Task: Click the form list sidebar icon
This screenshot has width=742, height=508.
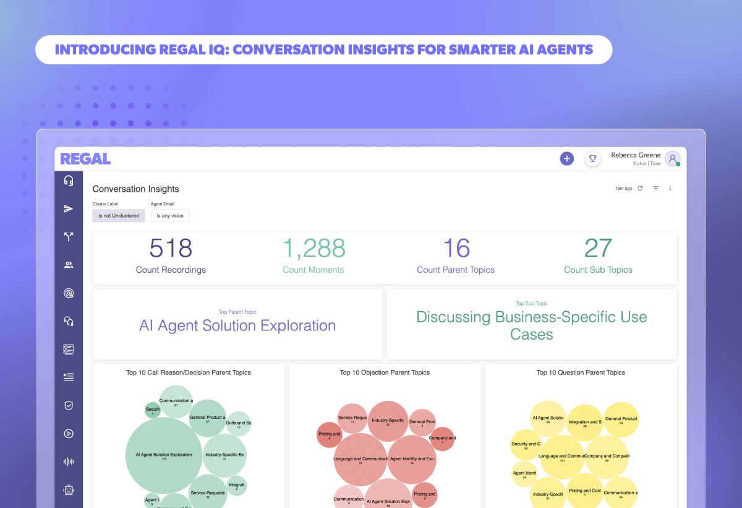Action: (x=69, y=350)
